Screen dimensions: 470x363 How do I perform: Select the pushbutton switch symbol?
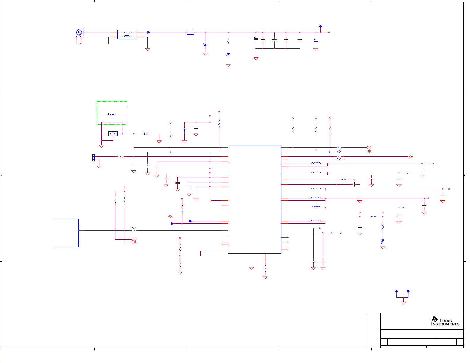click(x=113, y=134)
